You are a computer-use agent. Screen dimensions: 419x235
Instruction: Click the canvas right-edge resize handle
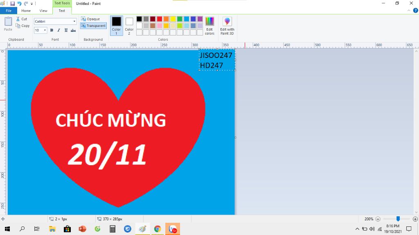[235, 137]
